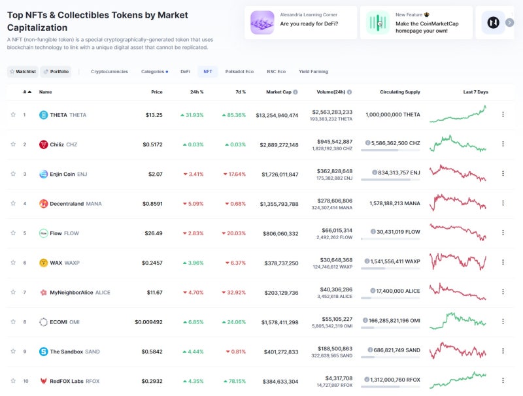This screenshot has height=396, width=523.
Task: Open the Portfolio button
Action: click(x=56, y=72)
